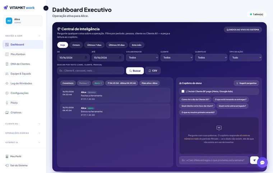The height and width of the screenshot is (173, 273).
Task: Click the '1 ativo(s)' status badge
Action: coord(256,14)
